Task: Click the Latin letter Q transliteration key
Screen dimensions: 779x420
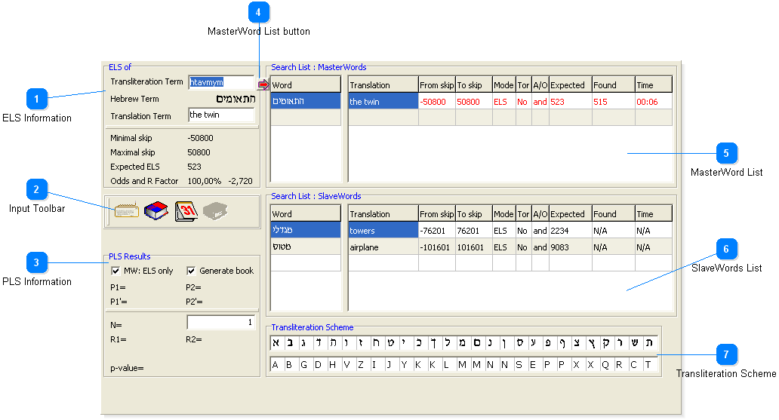Action: pyautogui.click(x=606, y=365)
